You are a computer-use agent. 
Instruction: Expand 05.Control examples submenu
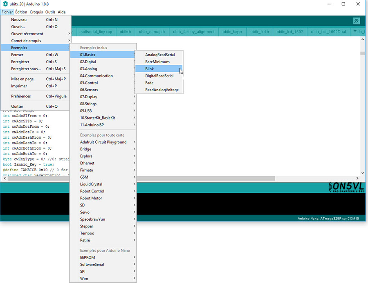103,83
